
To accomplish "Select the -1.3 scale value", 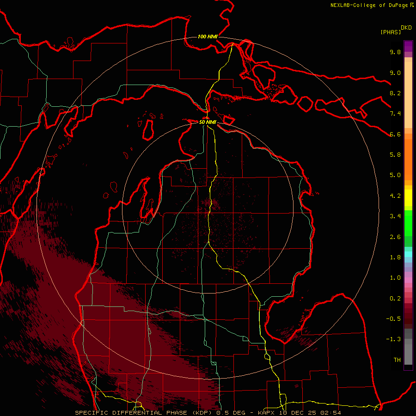I will [x=393, y=339].
